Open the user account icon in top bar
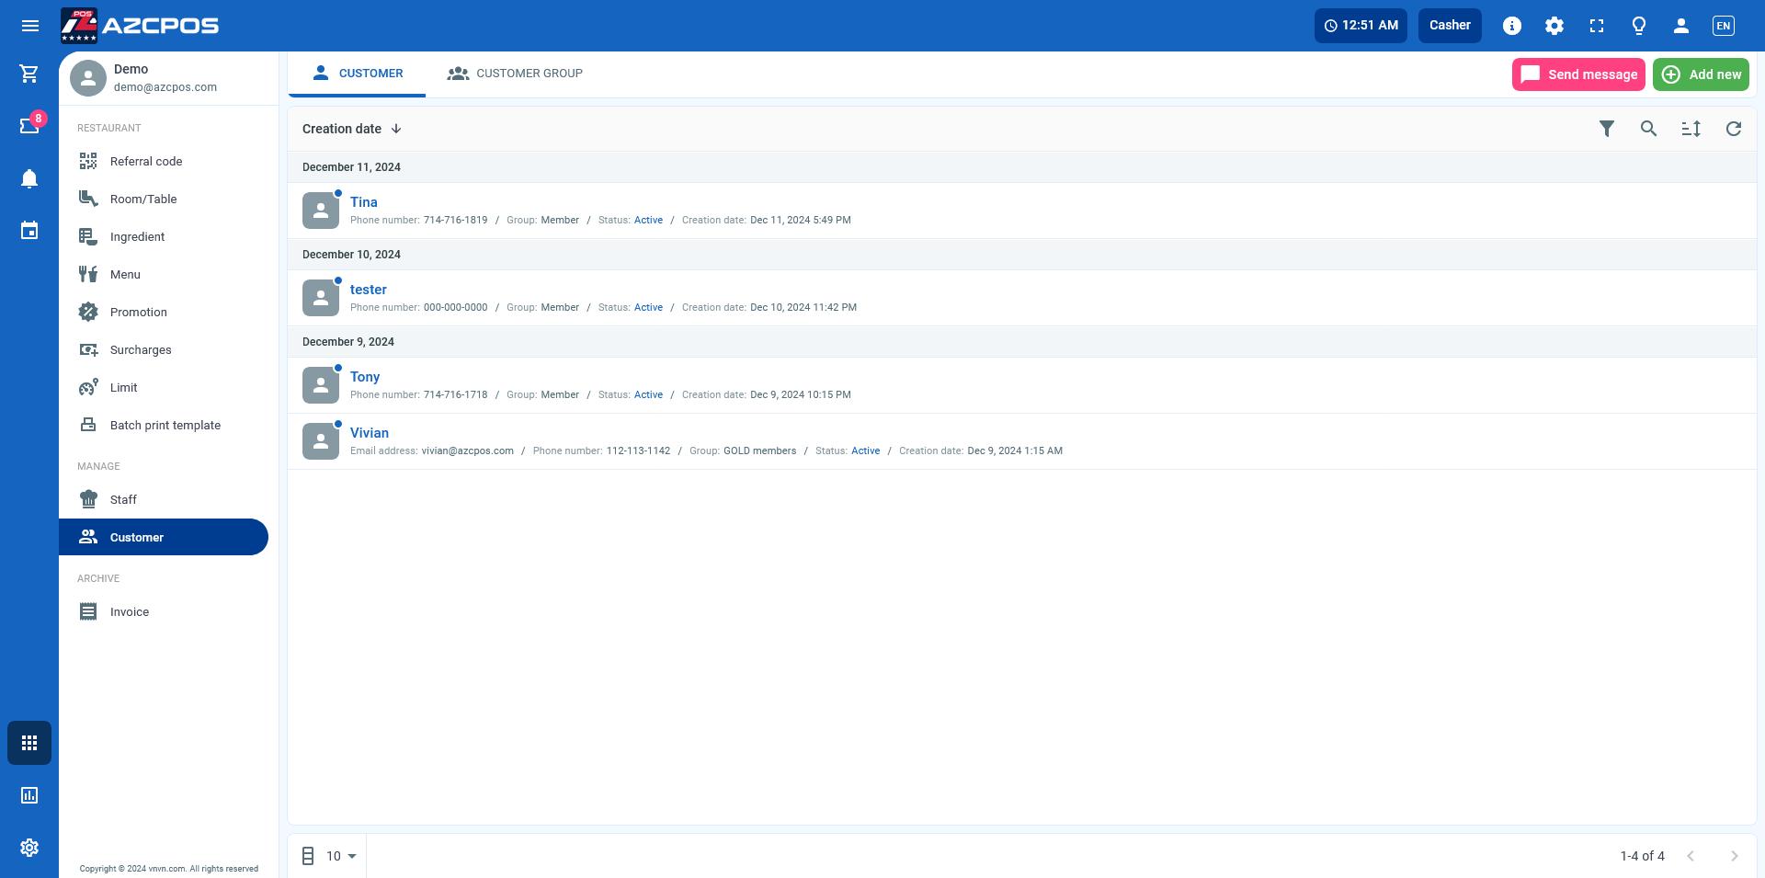The height and width of the screenshot is (878, 1765). (x=1681, y=26)
